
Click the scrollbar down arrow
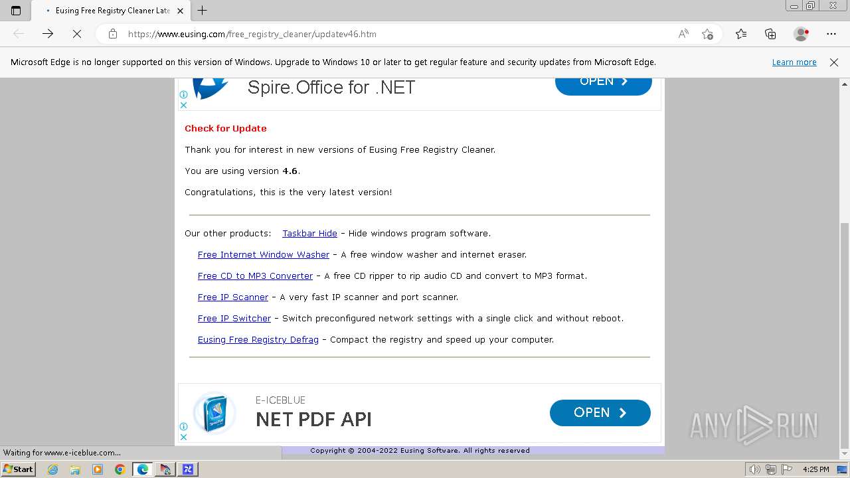click(845, 453)
